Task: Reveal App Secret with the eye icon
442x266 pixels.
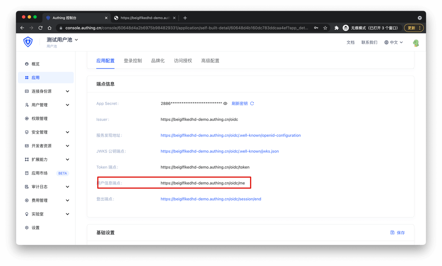Action: tap(225, 104)
